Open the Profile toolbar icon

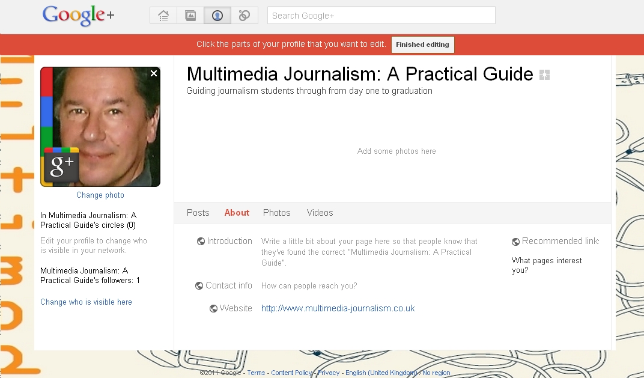point(217,16)
